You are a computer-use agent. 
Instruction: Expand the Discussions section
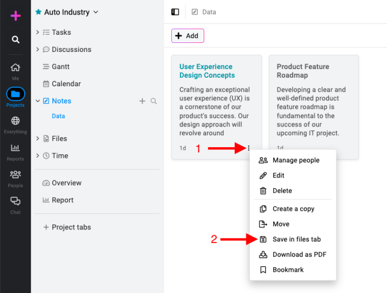pyautogui.click(x=38, y=49)
